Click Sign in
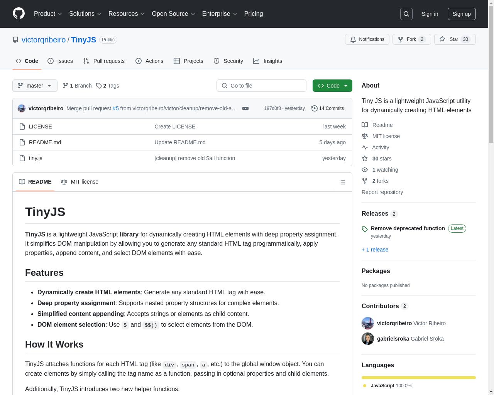 pyautogui.click(x=430, y=14)
